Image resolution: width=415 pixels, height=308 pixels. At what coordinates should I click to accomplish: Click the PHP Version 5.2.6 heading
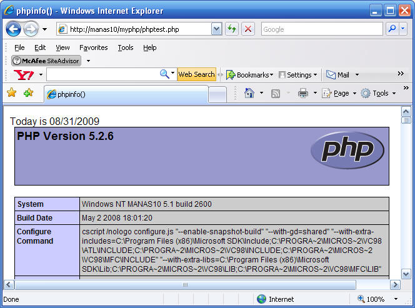point(65,136)
